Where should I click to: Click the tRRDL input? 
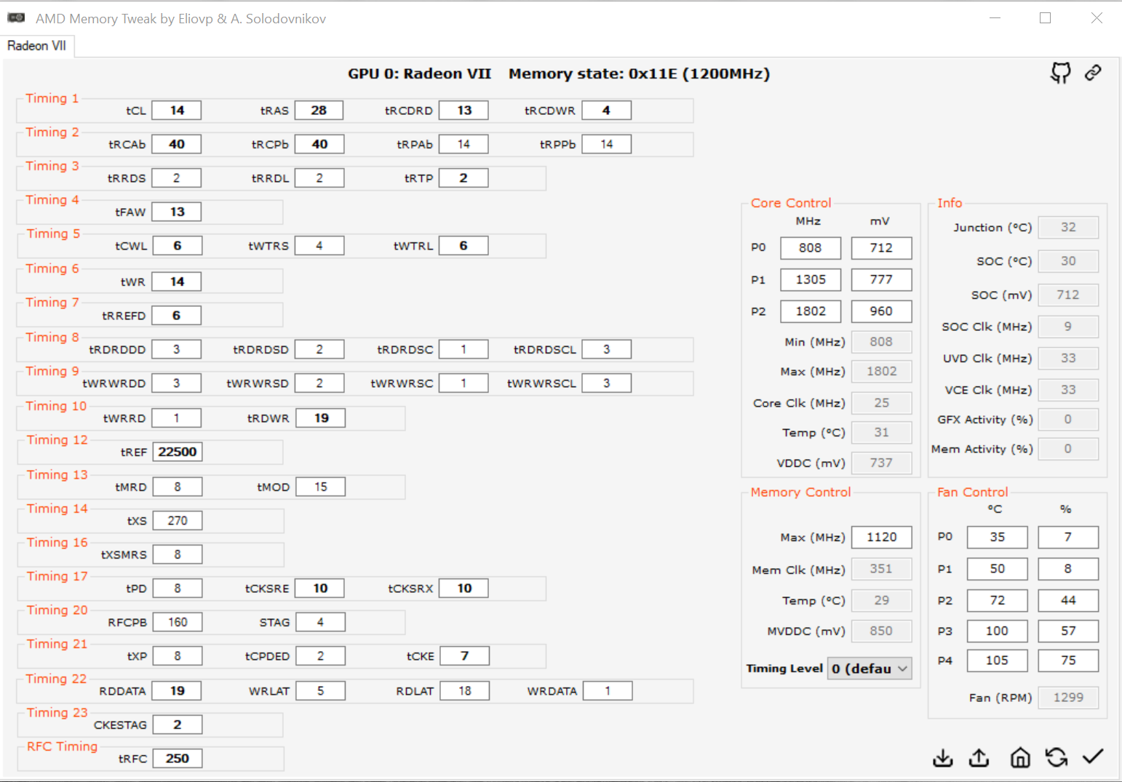point(319,178)
